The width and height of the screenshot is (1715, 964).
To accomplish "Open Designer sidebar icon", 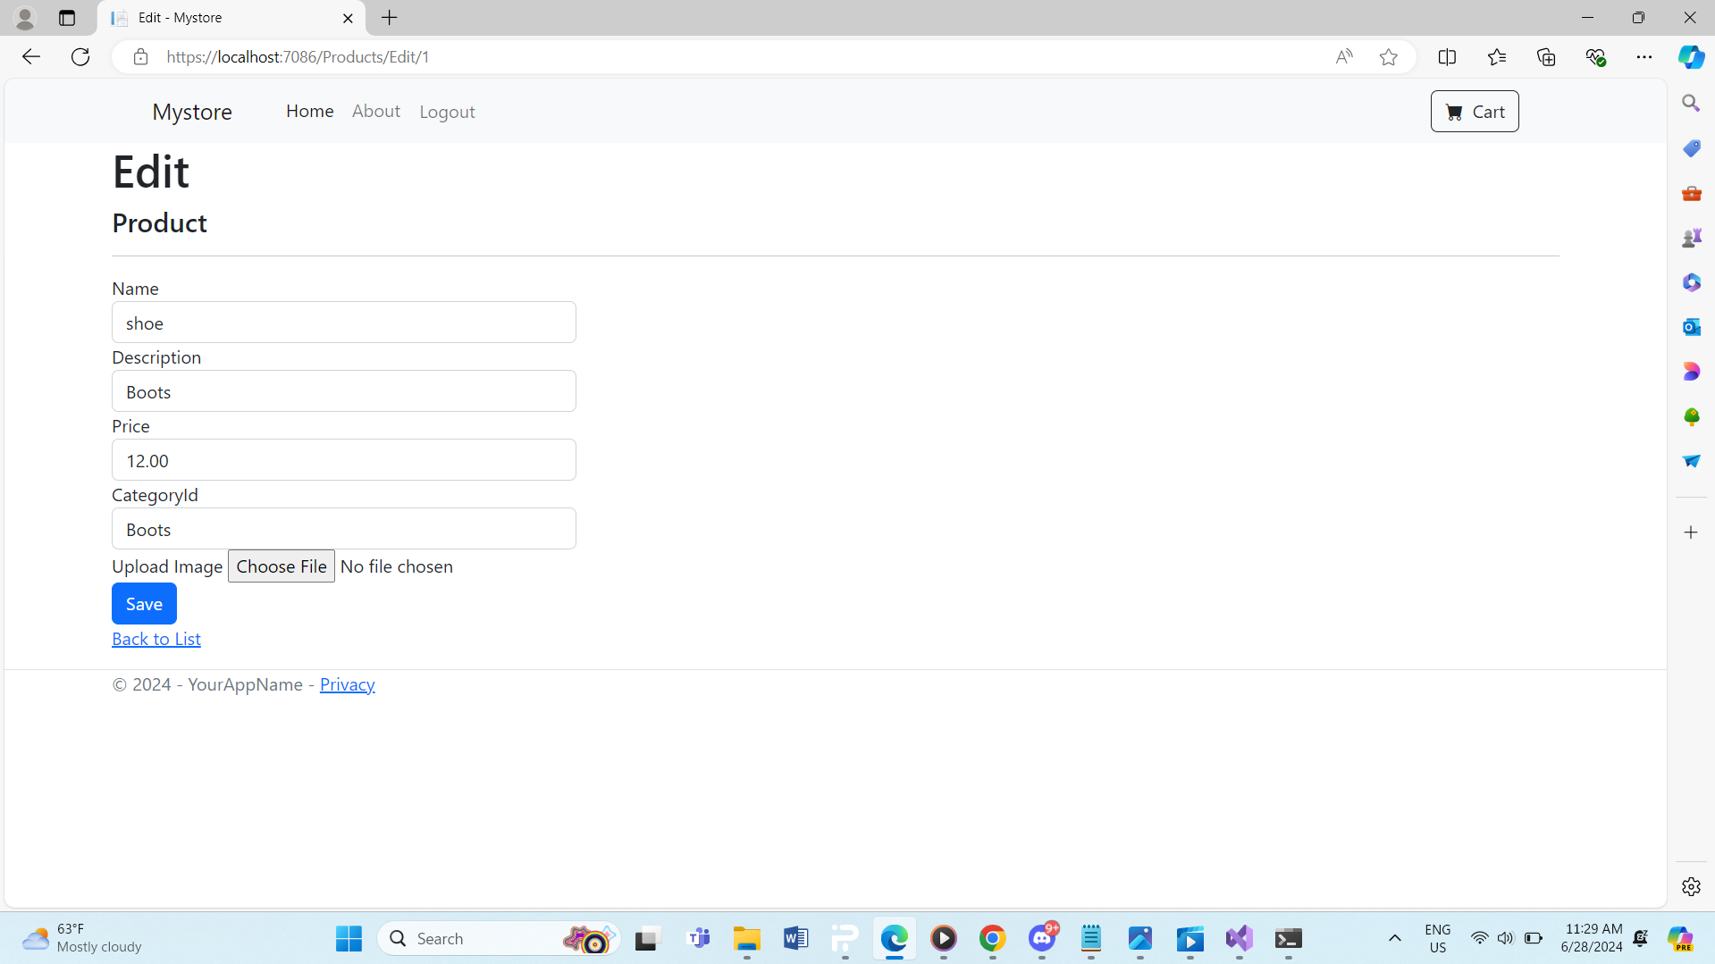I will click(x=1691, y=372).
